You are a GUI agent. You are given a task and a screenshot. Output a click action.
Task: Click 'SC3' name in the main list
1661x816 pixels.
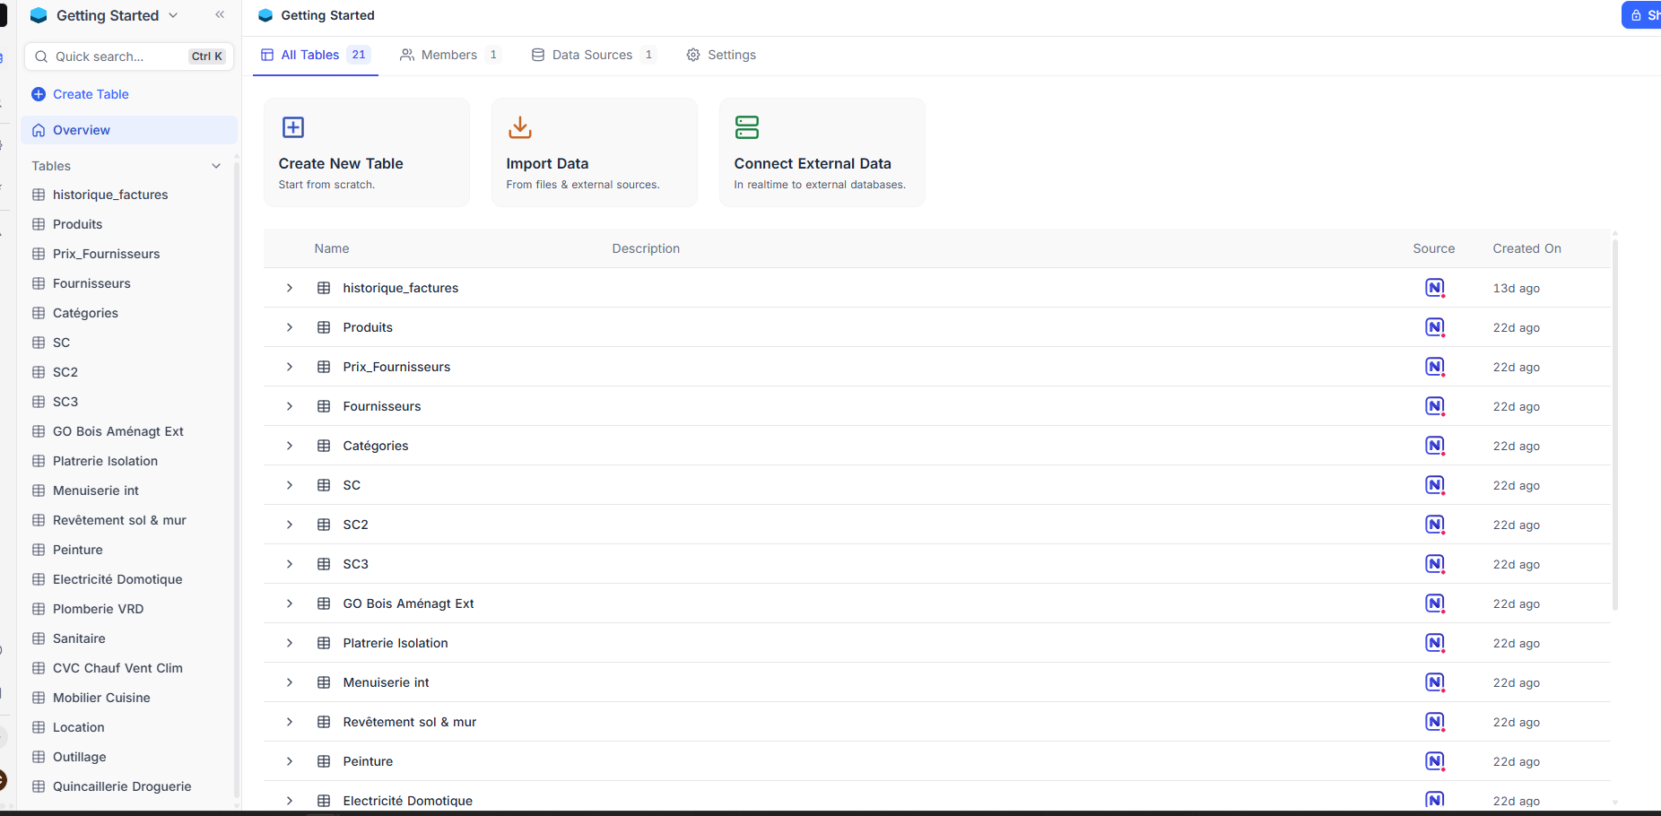click(356, 564)
